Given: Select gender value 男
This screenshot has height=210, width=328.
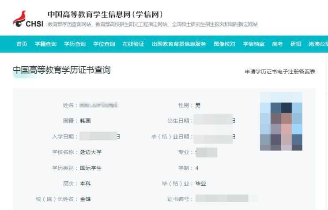Looking at the screenshot, I should click(198, 105).
